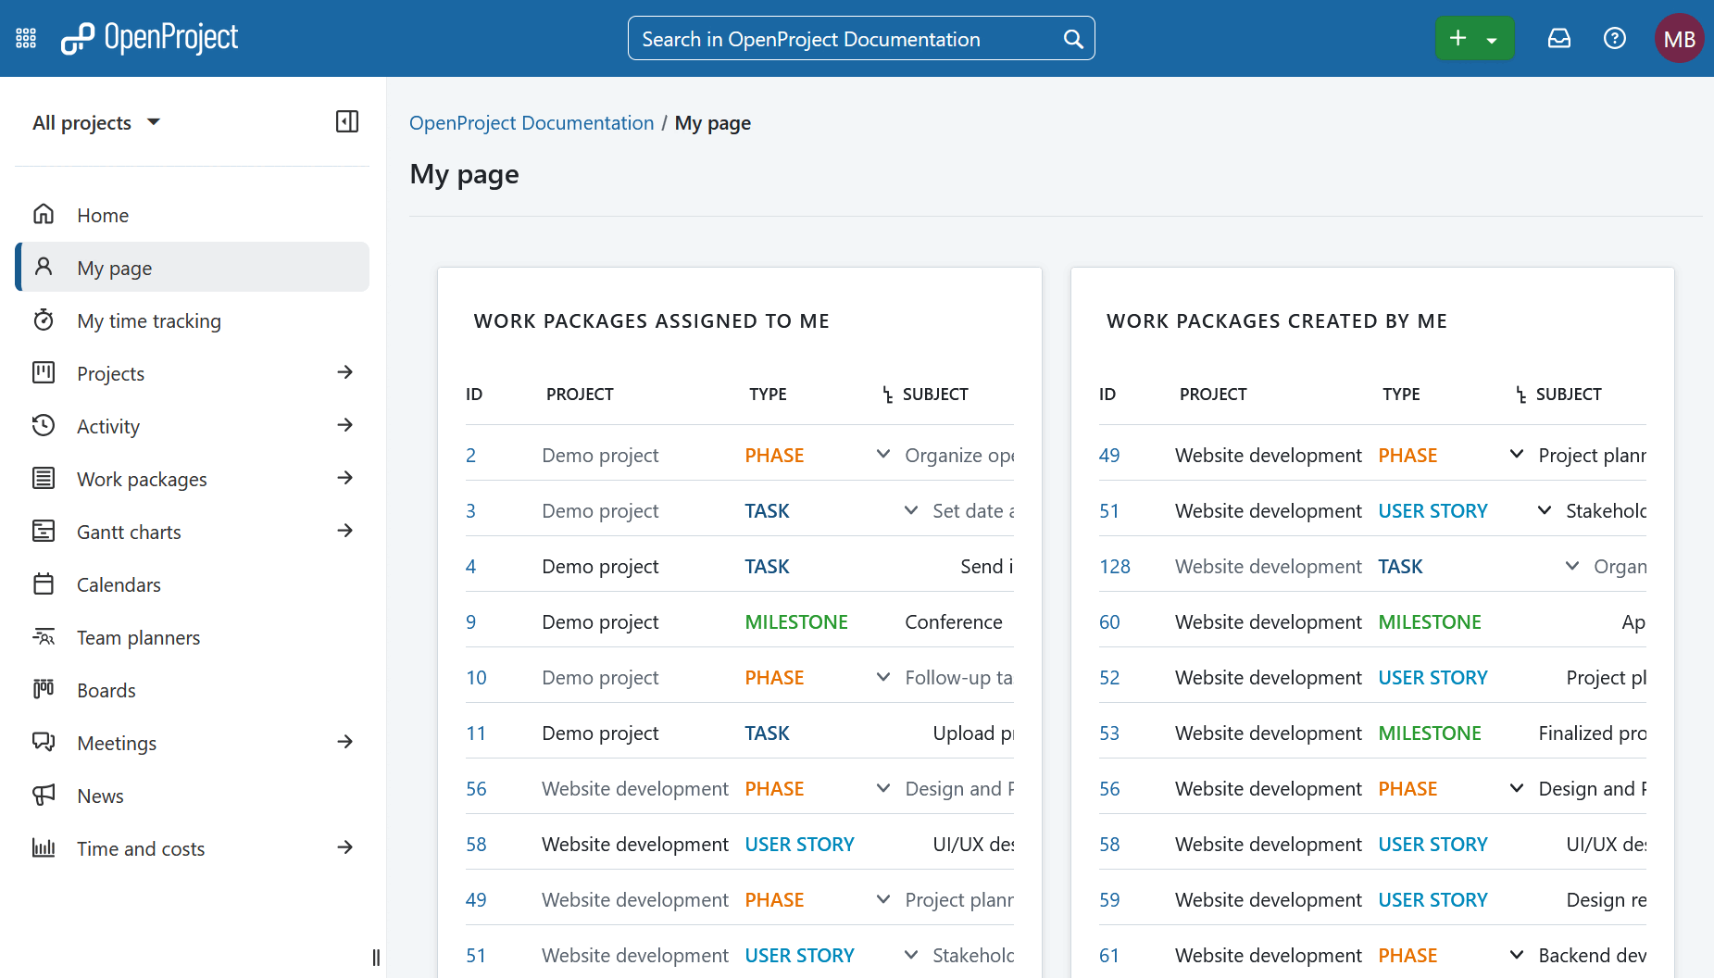Image resolution: width=1714 pixels, height=978 pixels.
Task: Select Meetings in the sidebar
Action: (116, 743)
